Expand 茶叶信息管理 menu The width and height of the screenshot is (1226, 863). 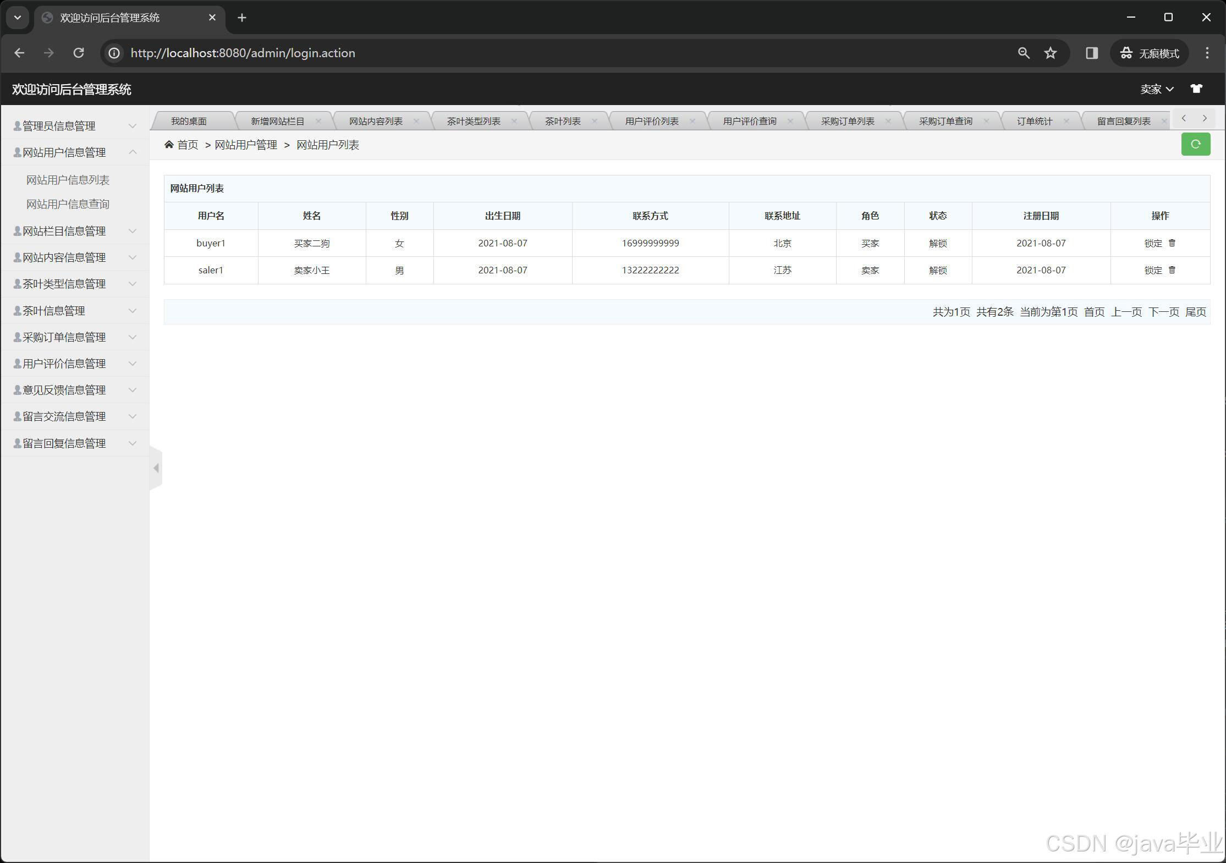tap(75, 311)
